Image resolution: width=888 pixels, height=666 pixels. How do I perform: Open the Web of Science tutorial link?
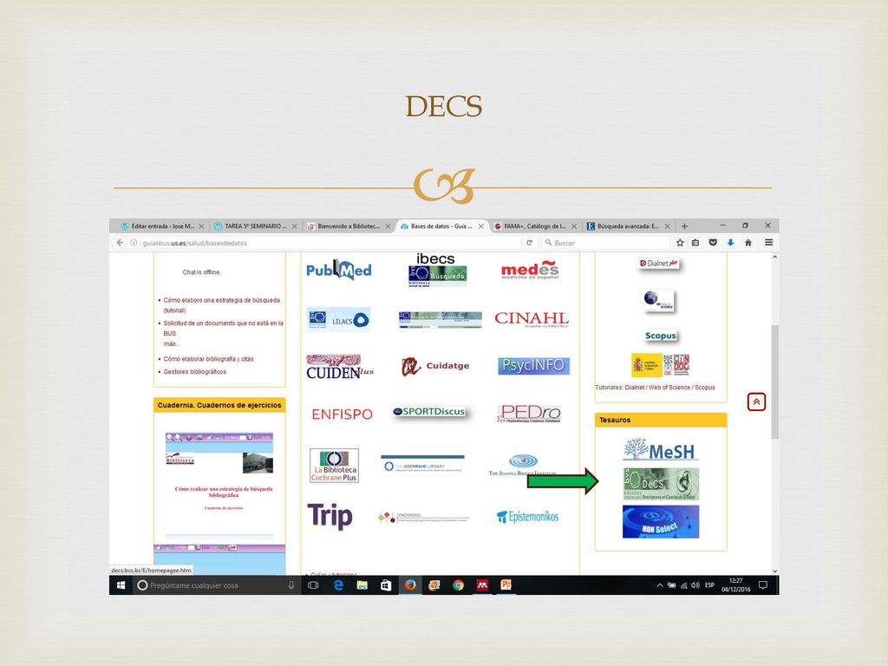click(x=669, y=388)
